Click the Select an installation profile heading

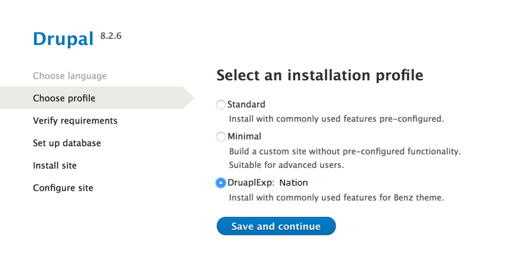click(320, 75)
